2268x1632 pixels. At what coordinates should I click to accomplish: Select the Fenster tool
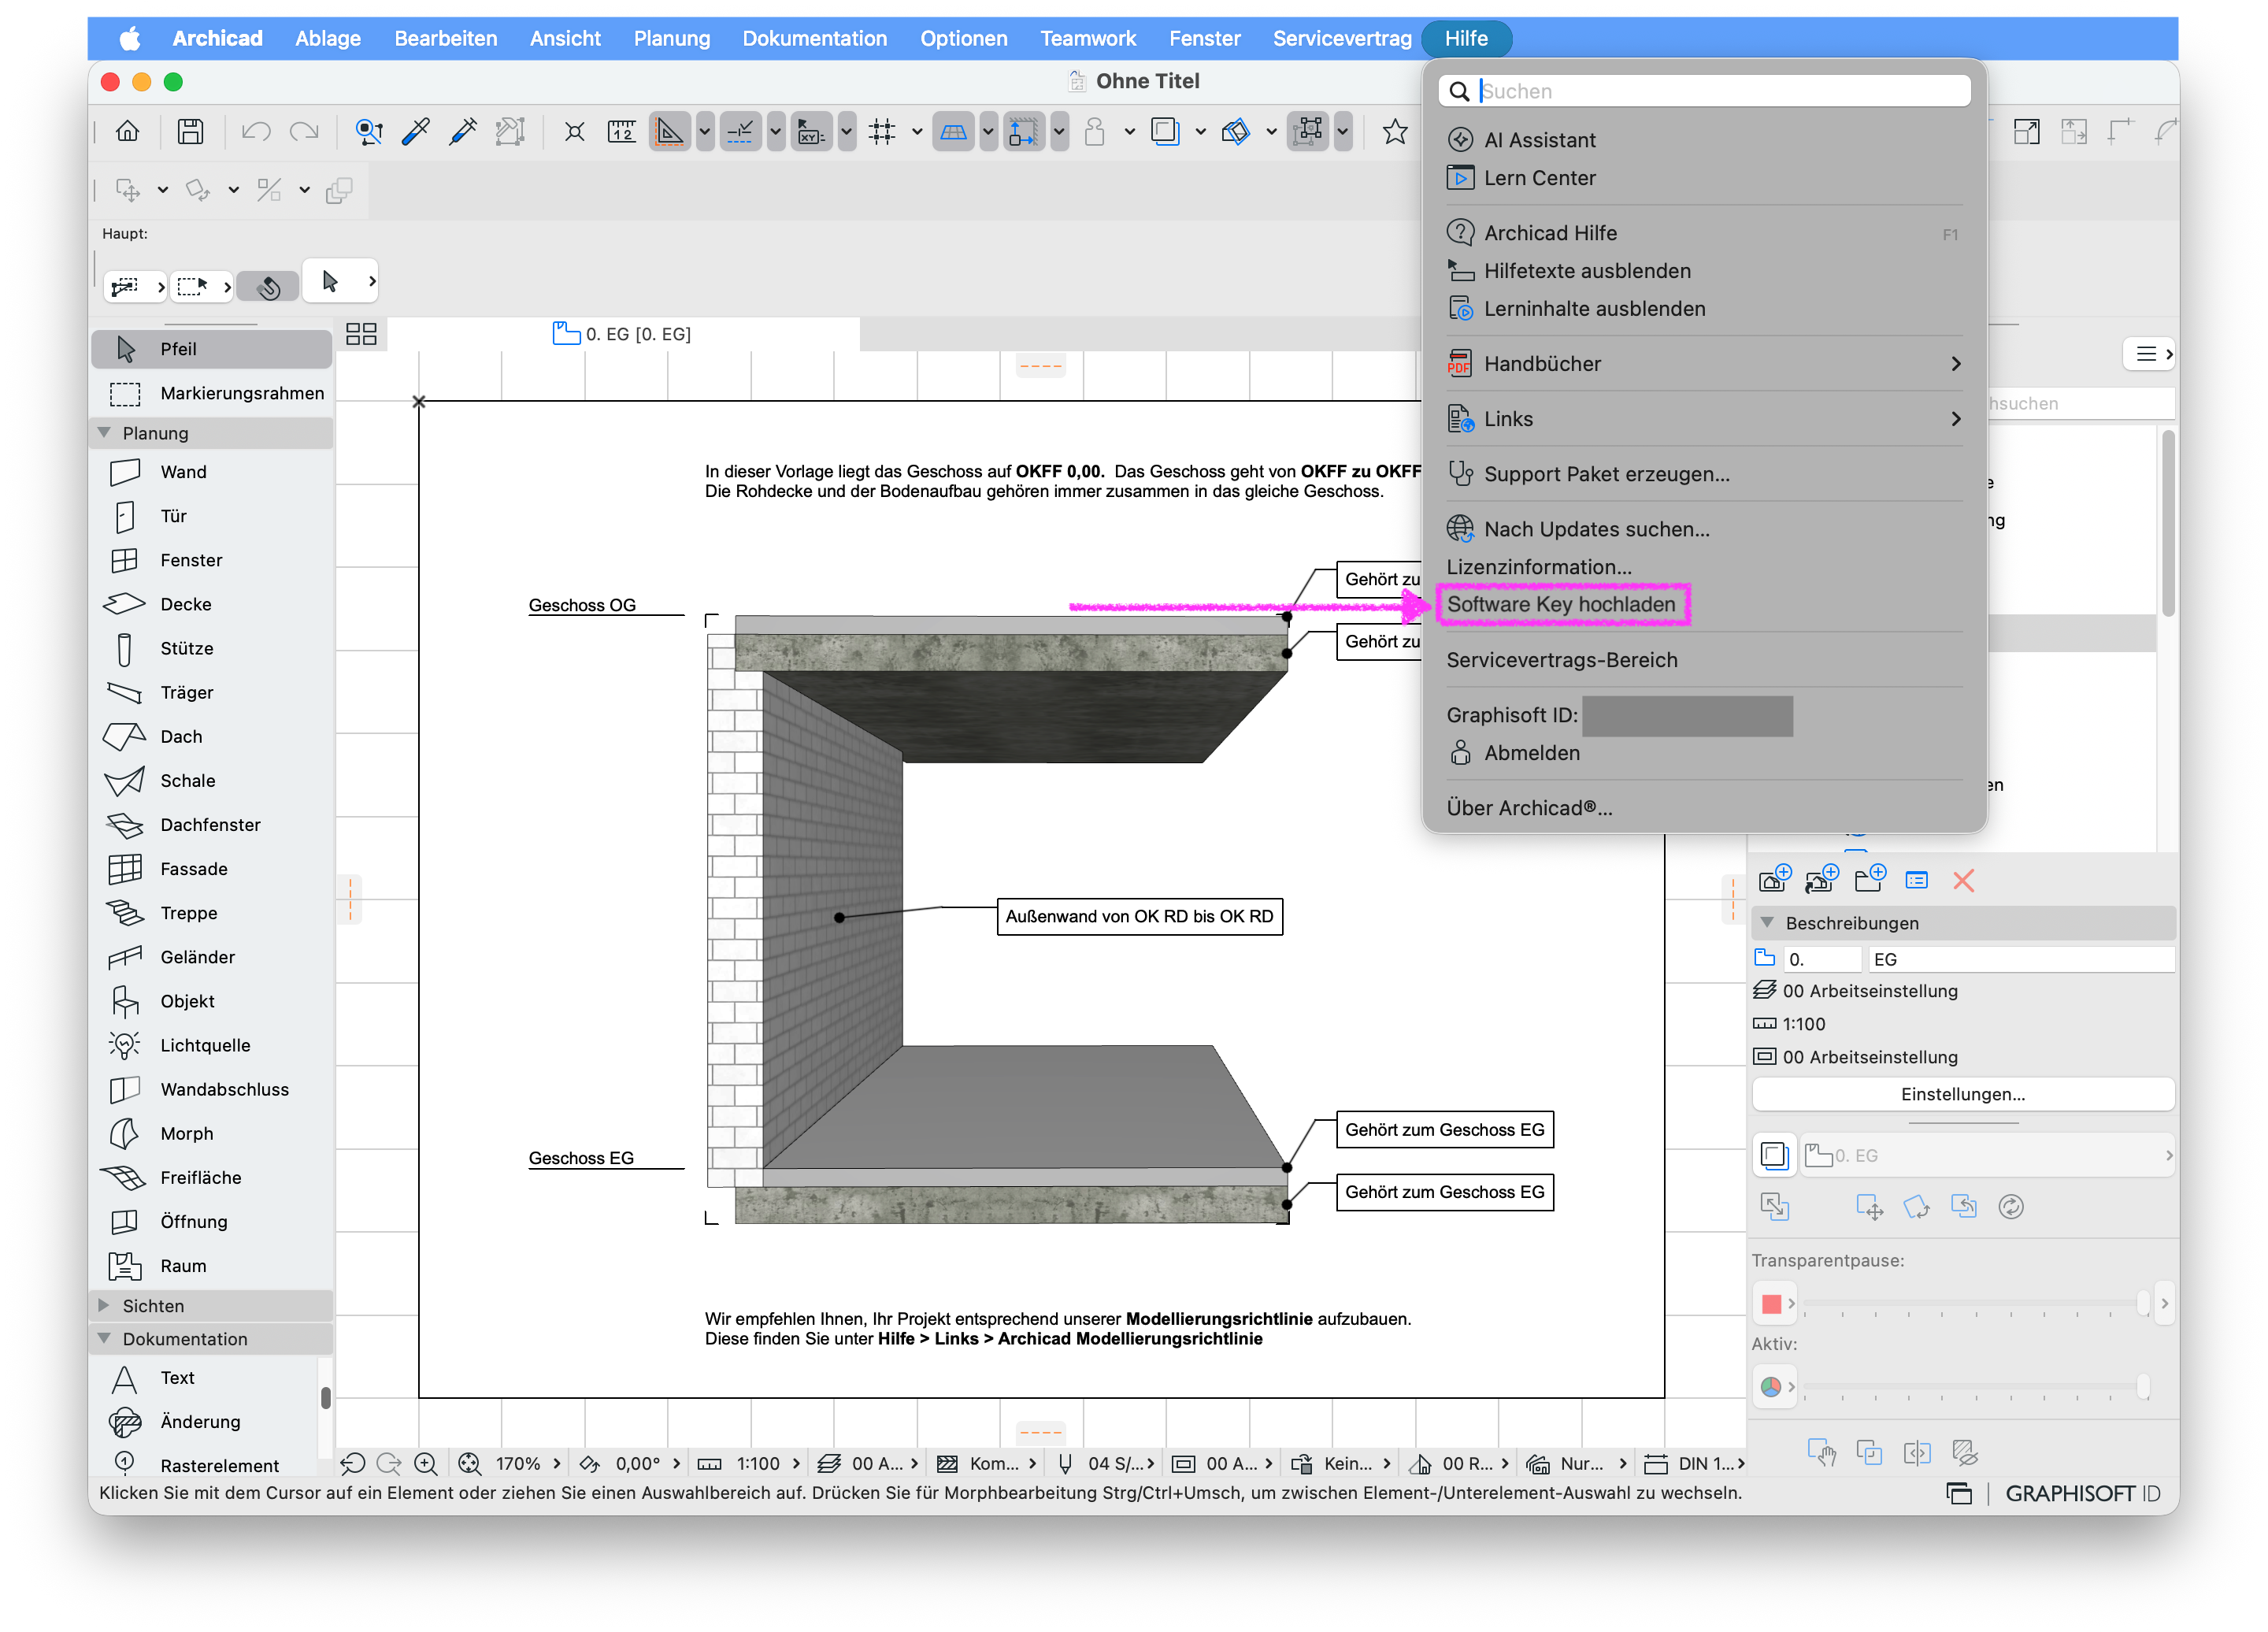click(211, 560)
